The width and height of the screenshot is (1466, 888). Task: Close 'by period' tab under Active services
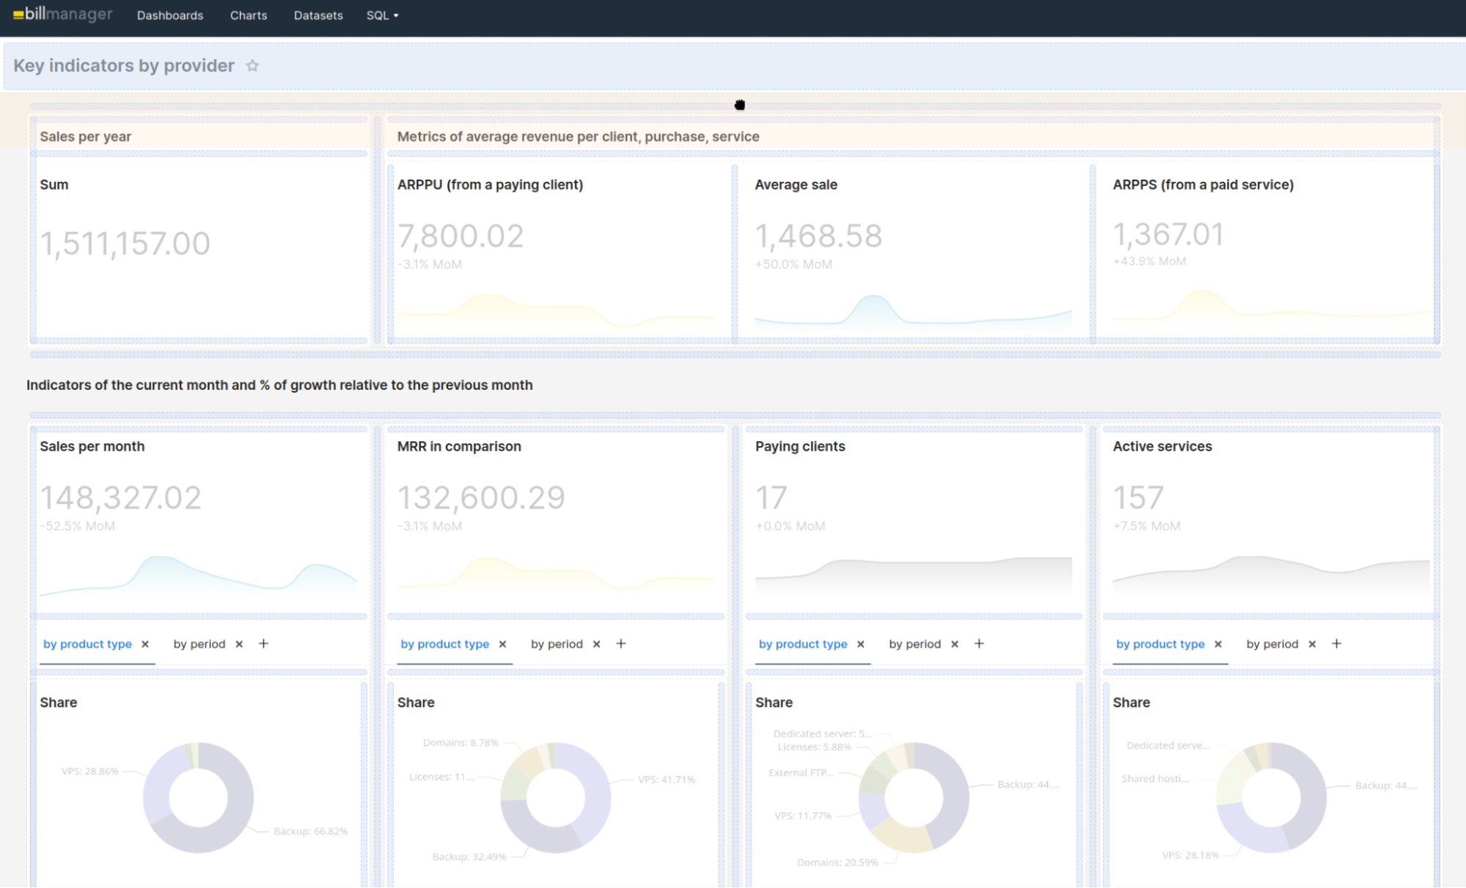coord(1312,644)
